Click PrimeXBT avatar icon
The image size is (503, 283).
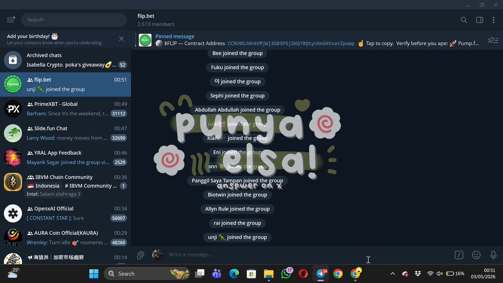[x=13, y=109]
